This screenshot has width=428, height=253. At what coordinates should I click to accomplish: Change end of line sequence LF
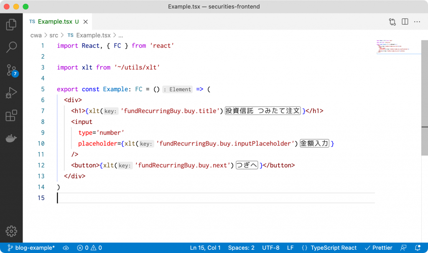click(x=290, y=248)
